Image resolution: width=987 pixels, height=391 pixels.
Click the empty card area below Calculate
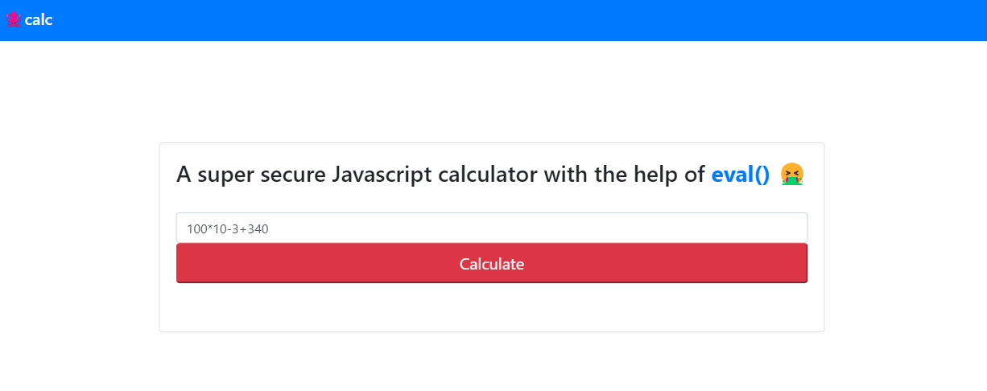pos(492,307)
